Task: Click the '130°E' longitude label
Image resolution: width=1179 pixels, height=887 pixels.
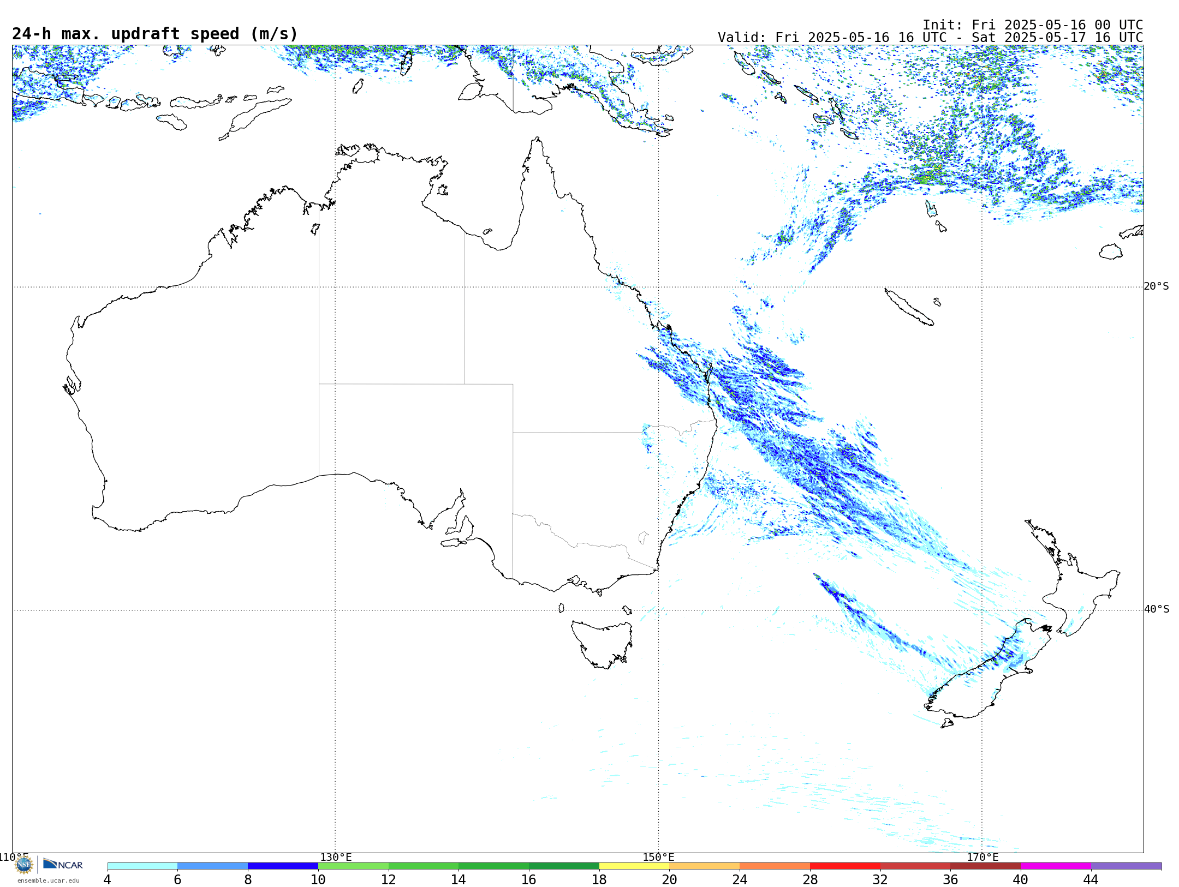Action: 336,857
